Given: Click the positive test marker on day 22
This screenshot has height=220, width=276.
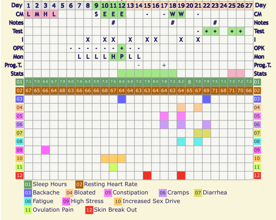Looking at the screenshot, I should tap(206, 31).
